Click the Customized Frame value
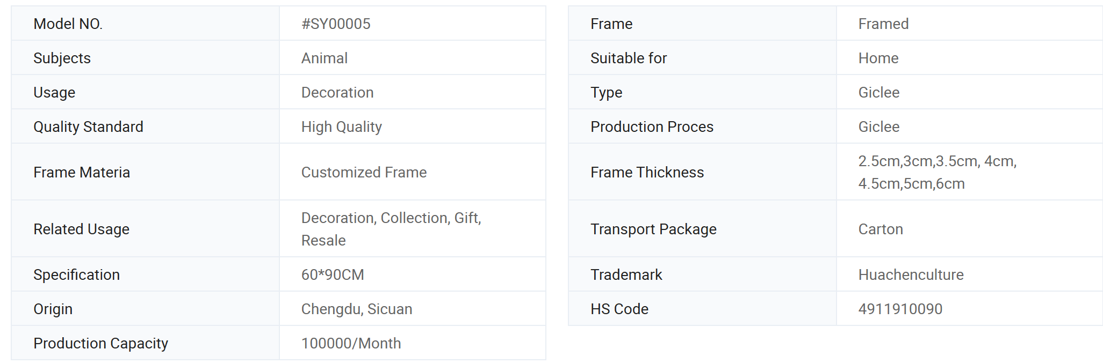The width and height of the screenshot is (1103, 364). (364, 172)
